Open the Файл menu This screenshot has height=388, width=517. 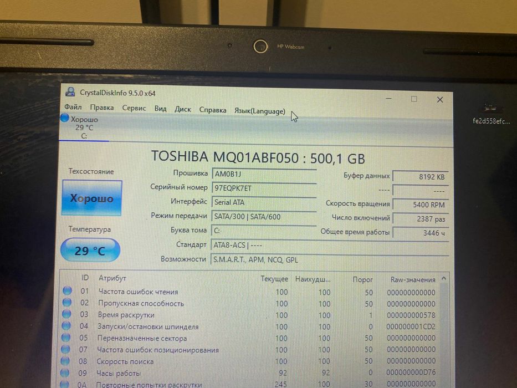click(73, 106)
